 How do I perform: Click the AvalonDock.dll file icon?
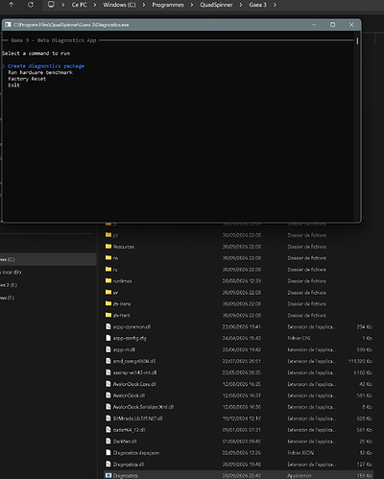(x=108, y=395)
